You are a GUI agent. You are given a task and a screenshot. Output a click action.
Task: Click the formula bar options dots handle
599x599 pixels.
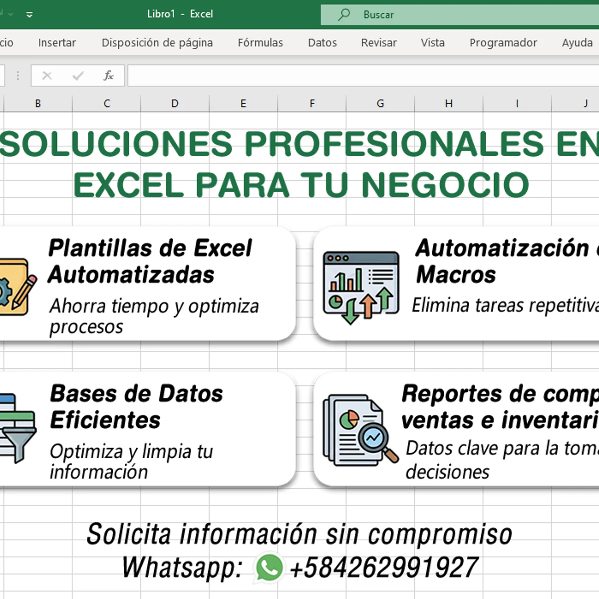pyautogui.click(x=18, y=75)
